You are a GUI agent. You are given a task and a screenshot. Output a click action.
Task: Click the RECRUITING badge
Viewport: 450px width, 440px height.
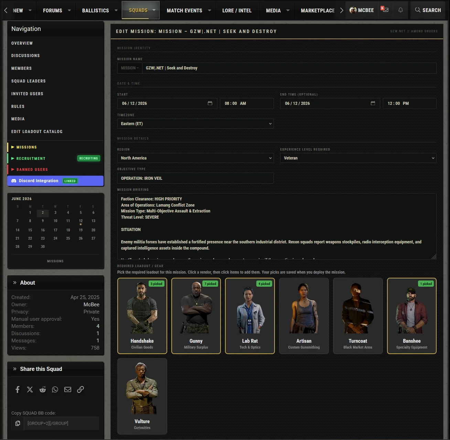click(89, 158)
